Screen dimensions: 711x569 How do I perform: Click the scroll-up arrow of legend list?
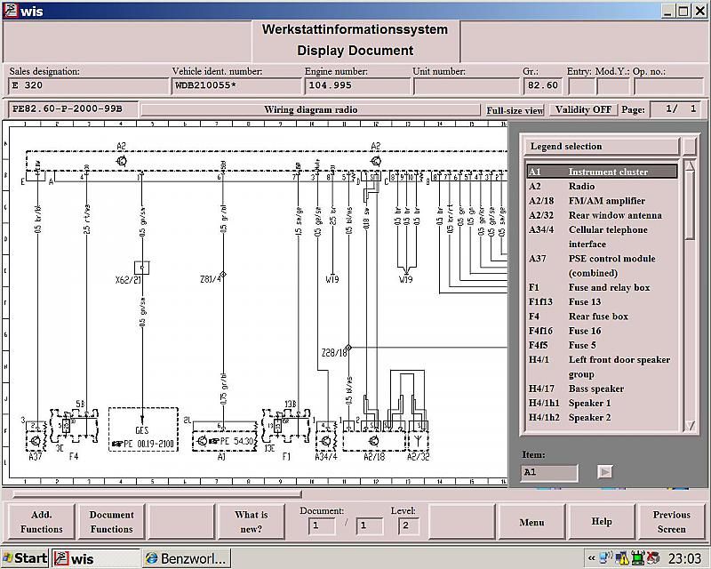(690, 165)
